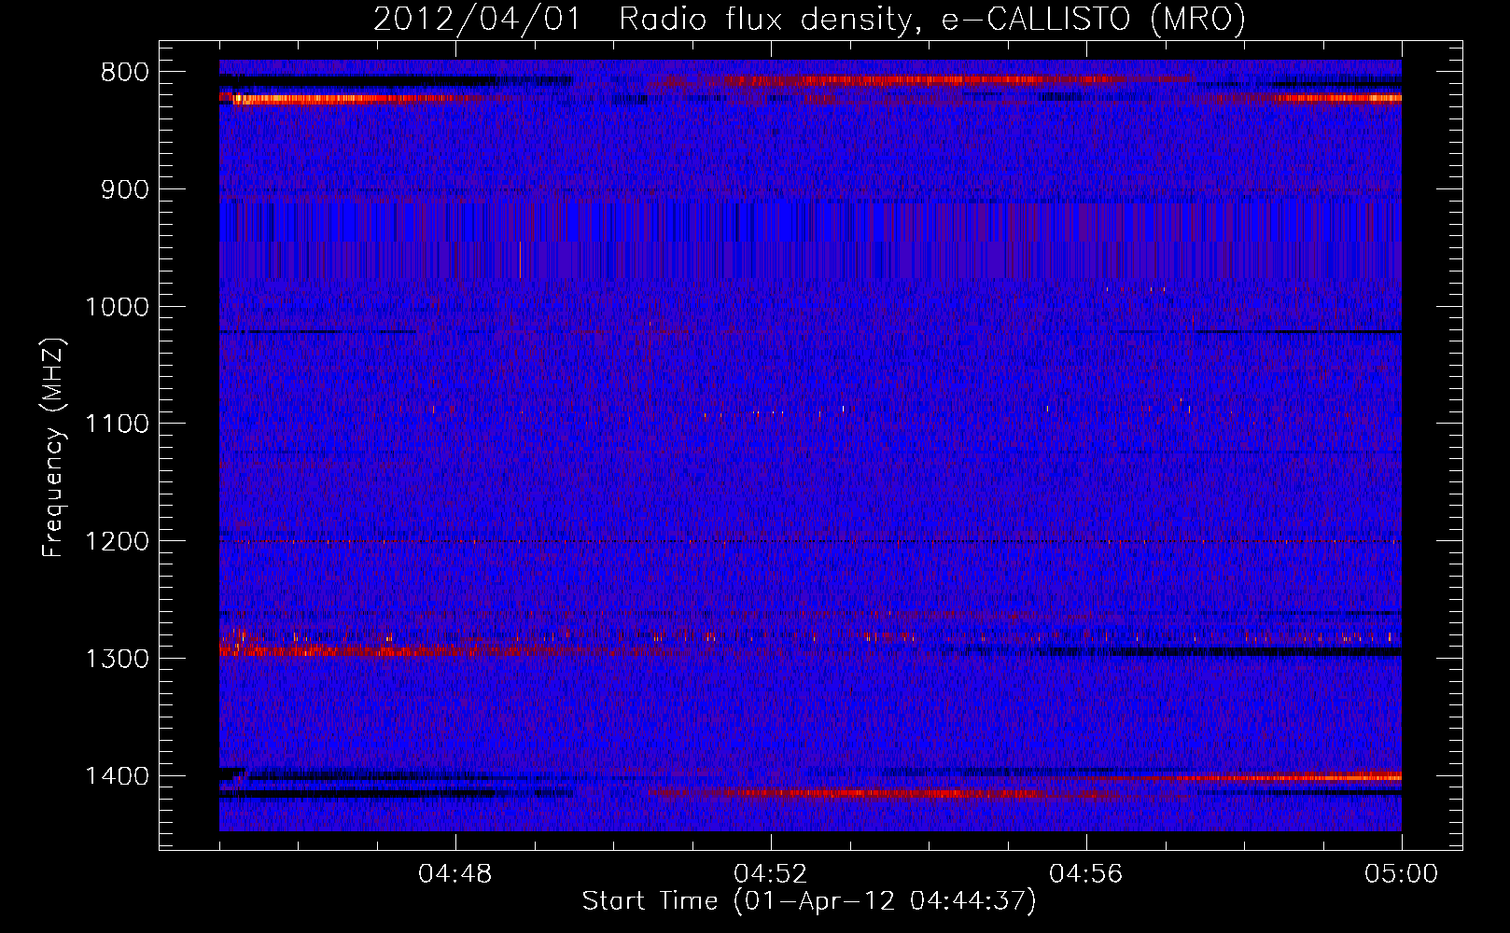Image resolution: width=1510 pixels, height=933 pixels.
Task: Click the '900' frequency axis label
Action: [125, 190]
